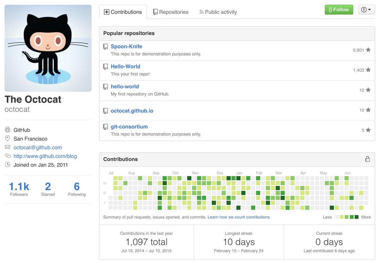Screen dimensions: 381x262
Task: Click the 'Jul 10, 2014 – Jul 10, 2015' range
Action: tap(146, 251)
